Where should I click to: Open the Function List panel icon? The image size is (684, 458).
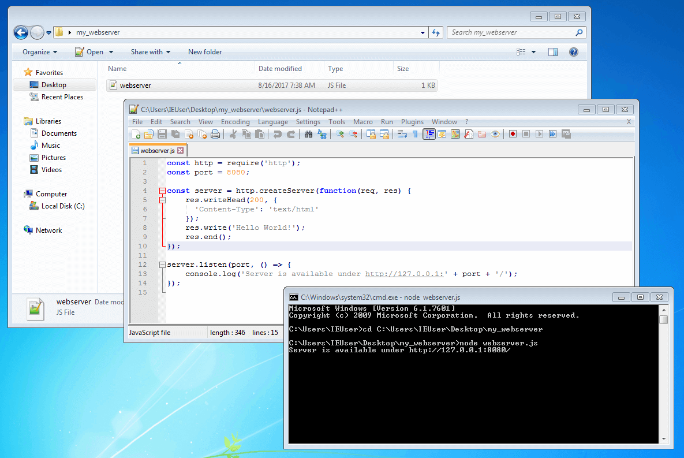pos(469,135)
